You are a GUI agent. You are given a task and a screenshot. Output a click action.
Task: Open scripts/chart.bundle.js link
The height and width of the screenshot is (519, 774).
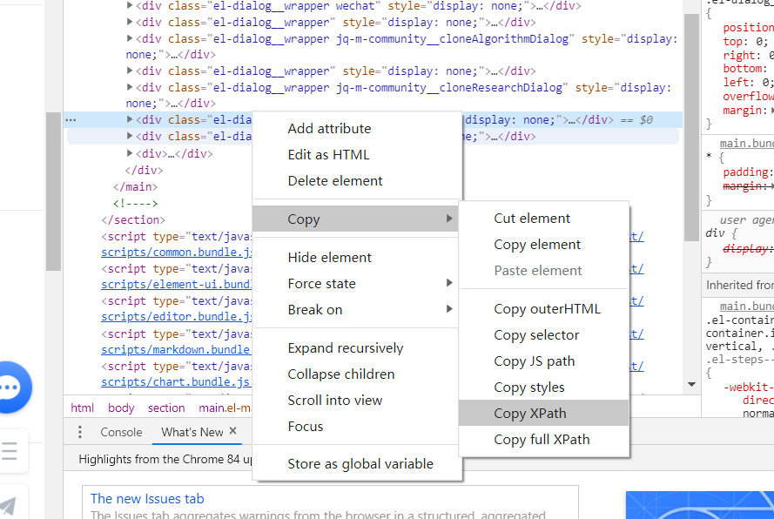pyautogui.click(x=175, y=382)
